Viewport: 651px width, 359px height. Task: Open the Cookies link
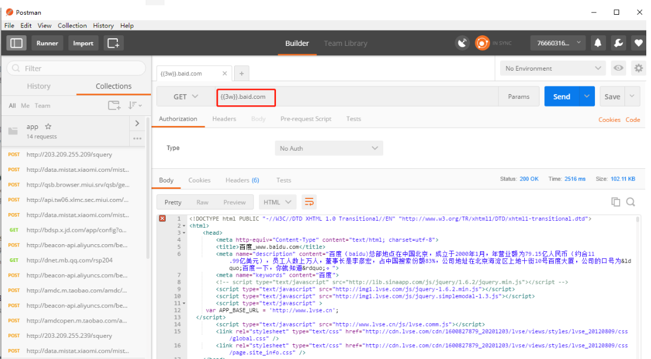(x=609, y=119)
